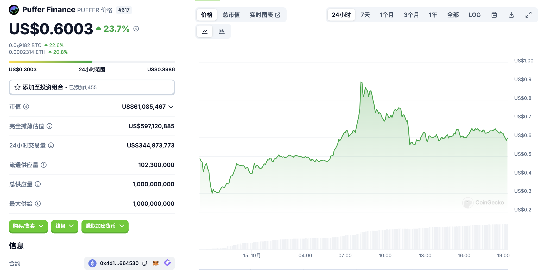The image size is (543, 270).
Task: Click the US$344,973,773 volume value
Action: click(x=150, y=145)
